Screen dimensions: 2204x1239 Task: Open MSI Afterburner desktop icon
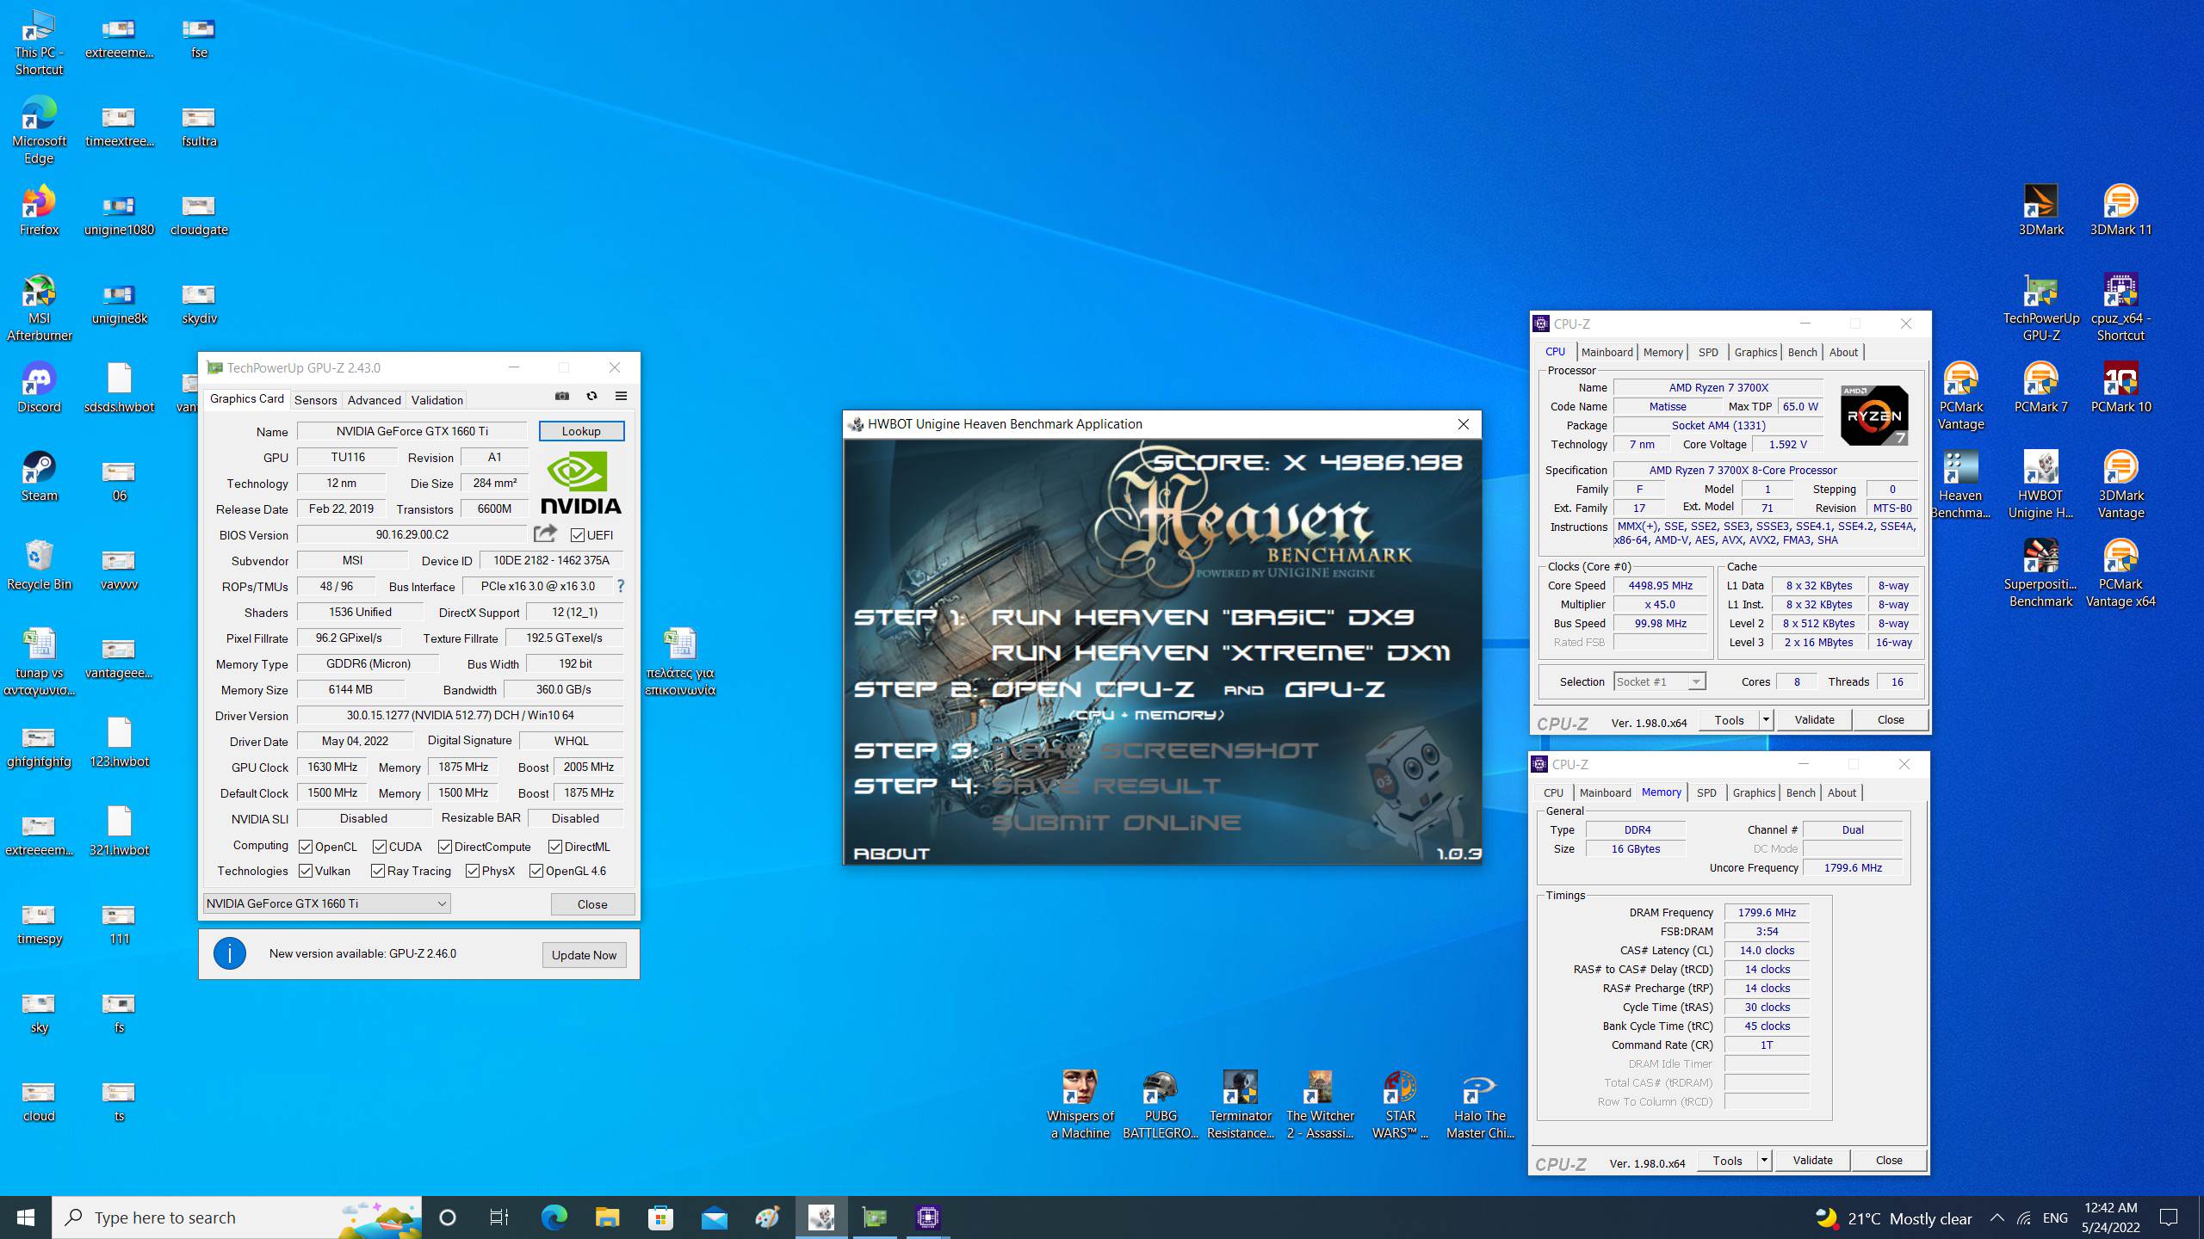39,308
